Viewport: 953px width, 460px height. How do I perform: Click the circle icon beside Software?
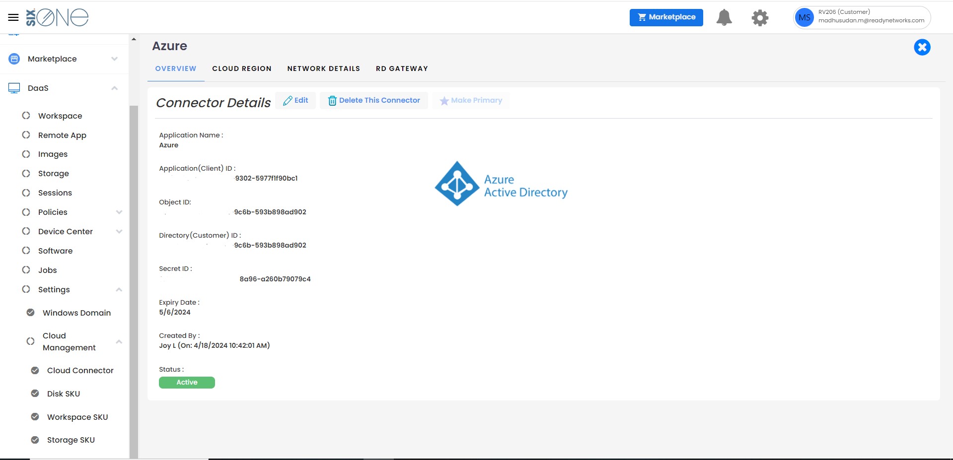pyautogui.click(x=26, y=251)
